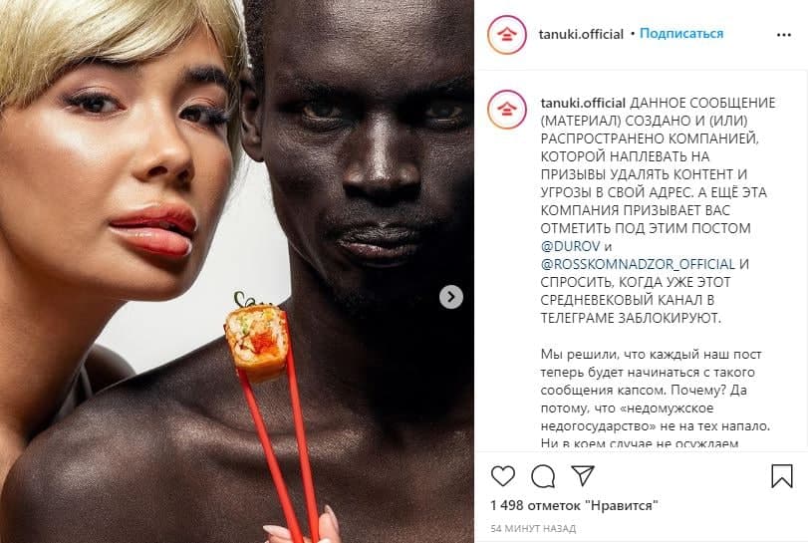View the list of 1 498 likes
This screenshot has width=808, height=543.
[575, 505]
